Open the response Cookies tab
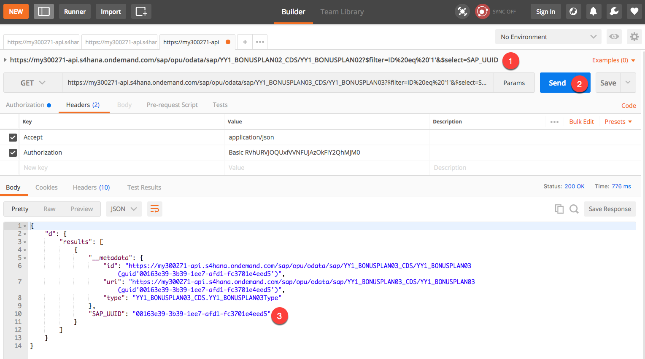 [x=46, y=188]
